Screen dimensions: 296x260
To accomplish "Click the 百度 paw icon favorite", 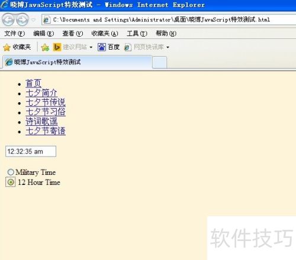I will click(x=102, y=47).
